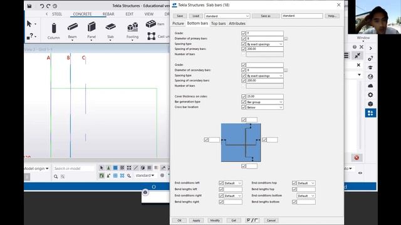Click the Save as button
The image size is (401, 225).
click(266, 16)
